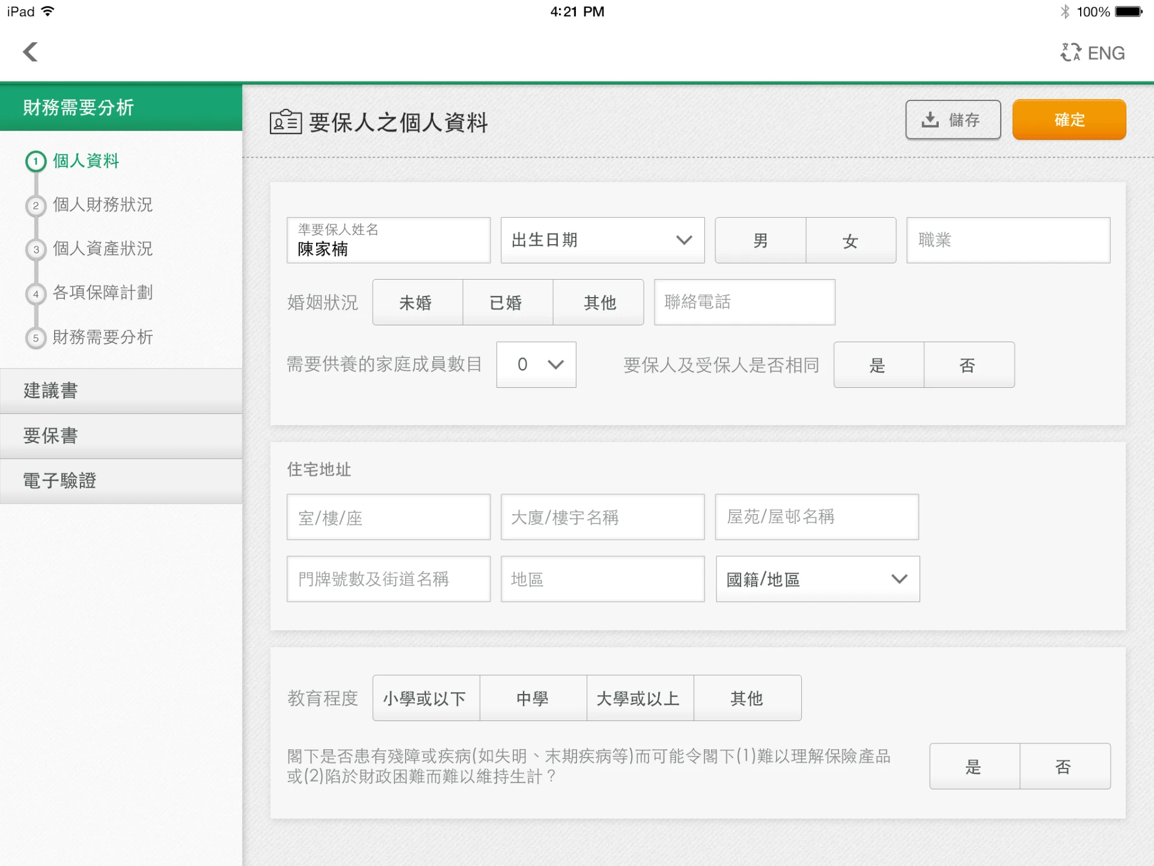Open the 國籍/地區 dropdown
This screenshot has width=1154, height=866.
pos(817,579)
